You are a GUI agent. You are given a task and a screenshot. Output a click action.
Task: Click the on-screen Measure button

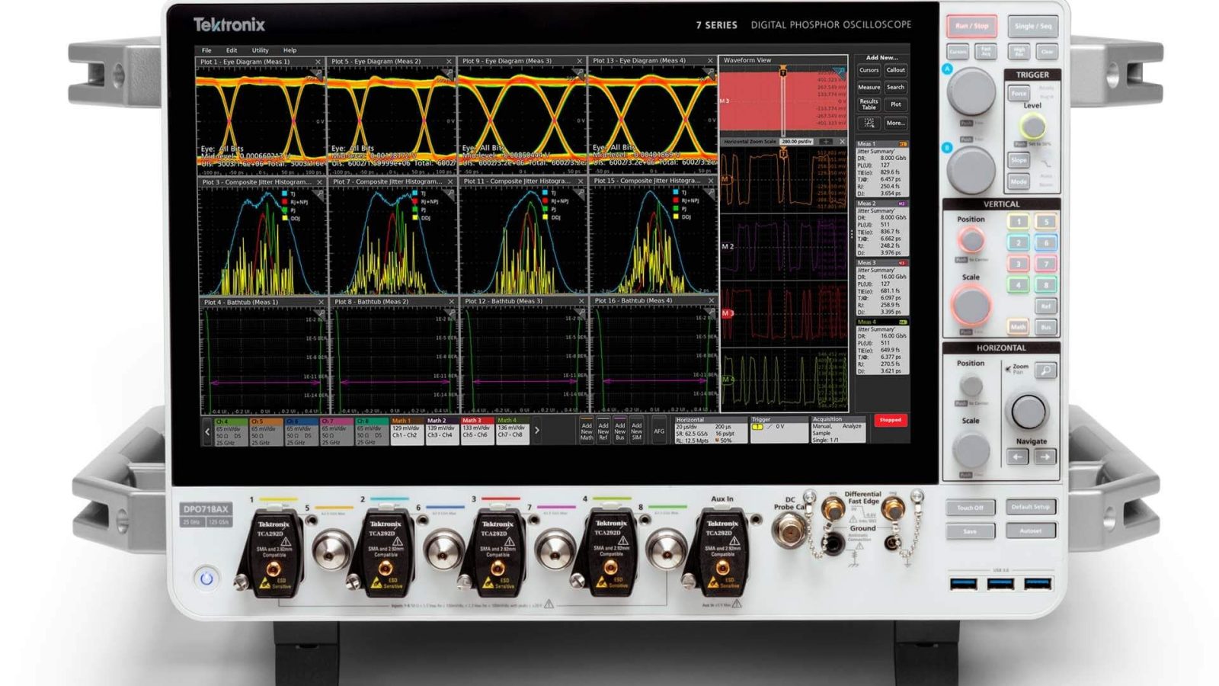(x=869, y=88)
